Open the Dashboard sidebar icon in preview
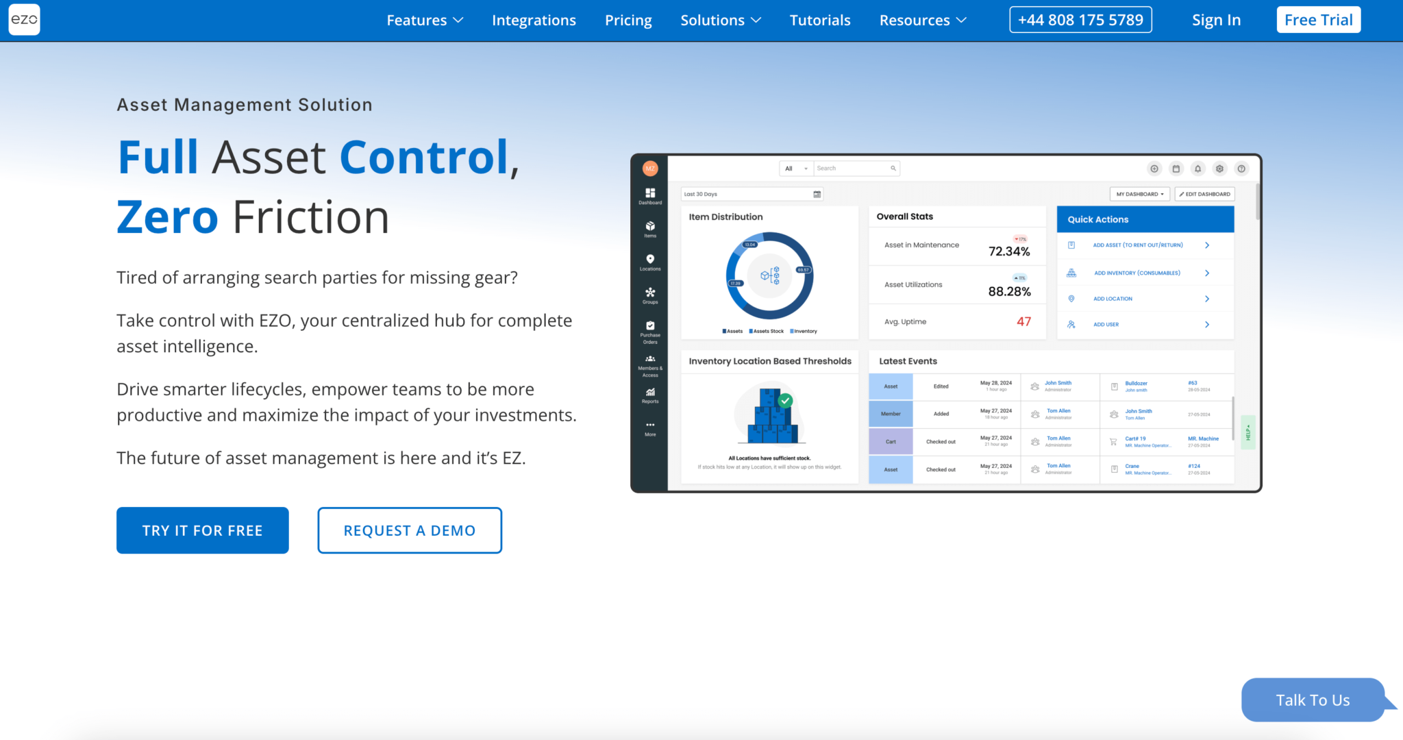Viewport: 1403px width, 740px height. (650, 193)
